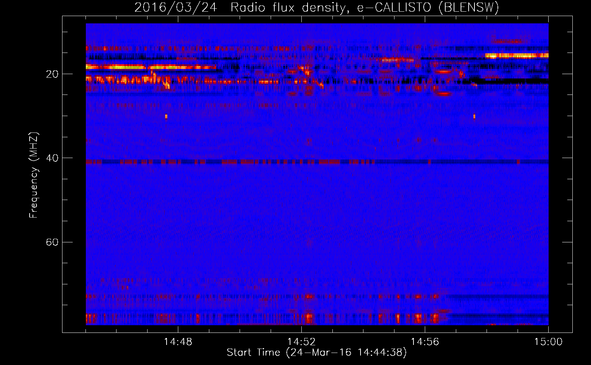
Task: Select the 'Frequency (MHZ)' y-axis label
Action: coord(34,175)
